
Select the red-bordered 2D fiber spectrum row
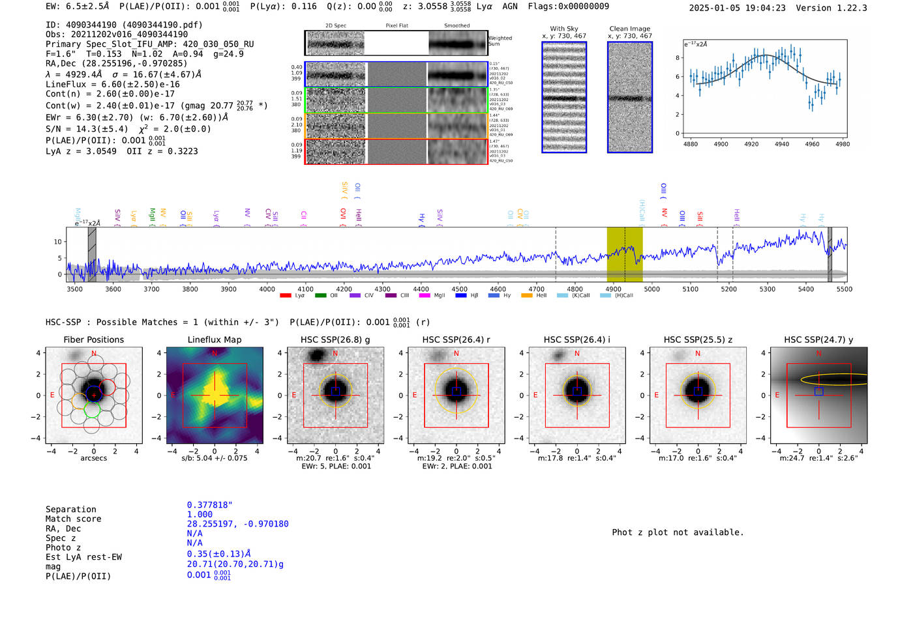[x=397, y=151]
